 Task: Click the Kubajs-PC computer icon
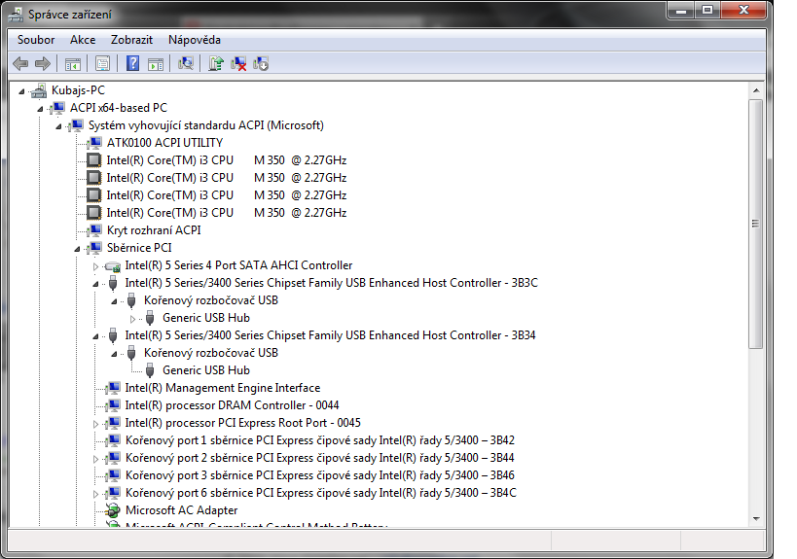click(39, 90)
